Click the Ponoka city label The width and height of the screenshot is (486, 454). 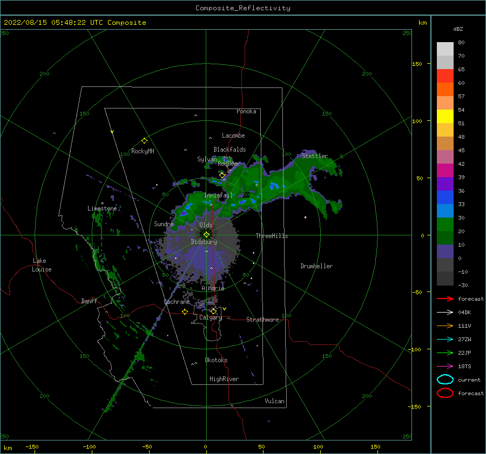(246, 111)
